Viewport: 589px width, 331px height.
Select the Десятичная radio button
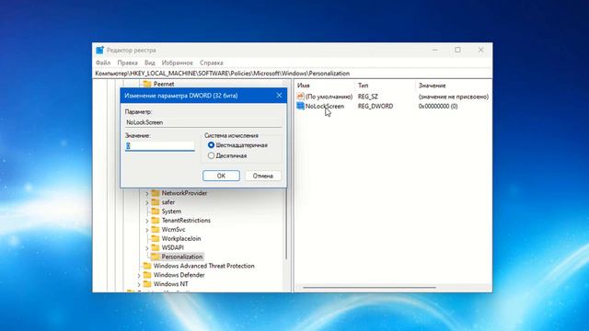211,155
